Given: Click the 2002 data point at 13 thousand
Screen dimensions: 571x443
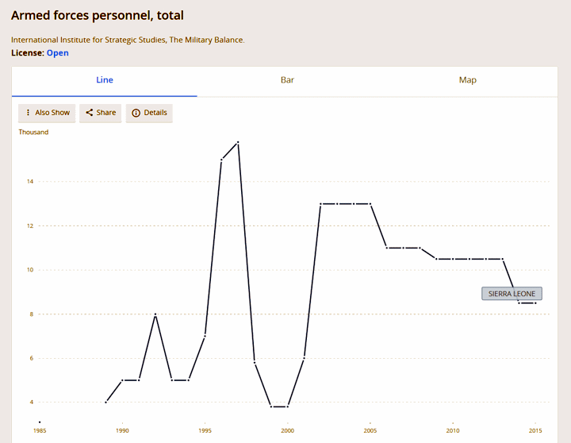Looking at the screenshot, I should [320, 204].
